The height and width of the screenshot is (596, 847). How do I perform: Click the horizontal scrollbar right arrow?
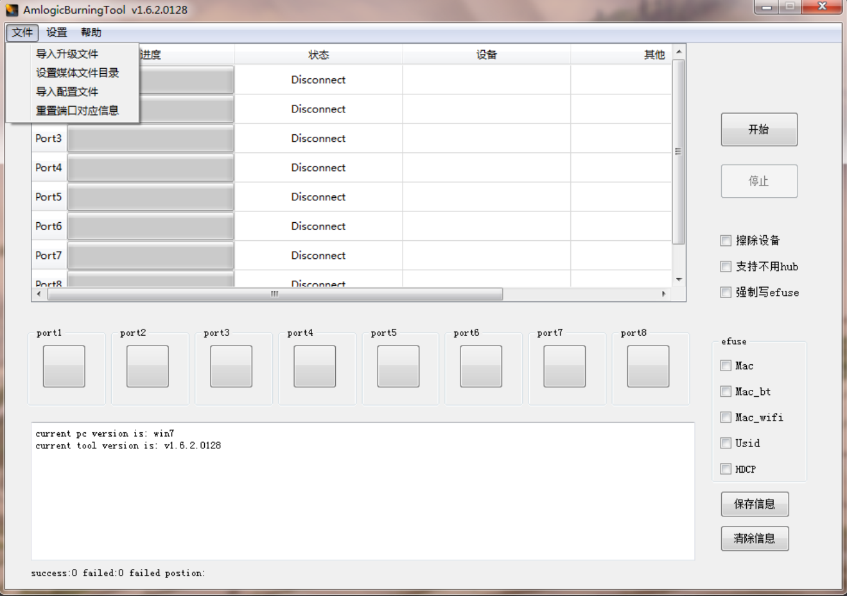664,294
